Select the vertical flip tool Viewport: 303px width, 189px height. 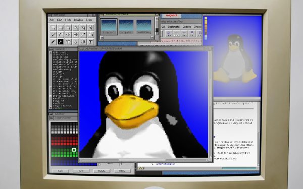76,35
